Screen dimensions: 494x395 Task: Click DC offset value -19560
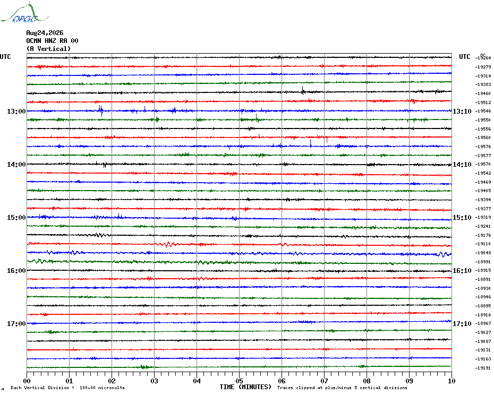(483, 138)
